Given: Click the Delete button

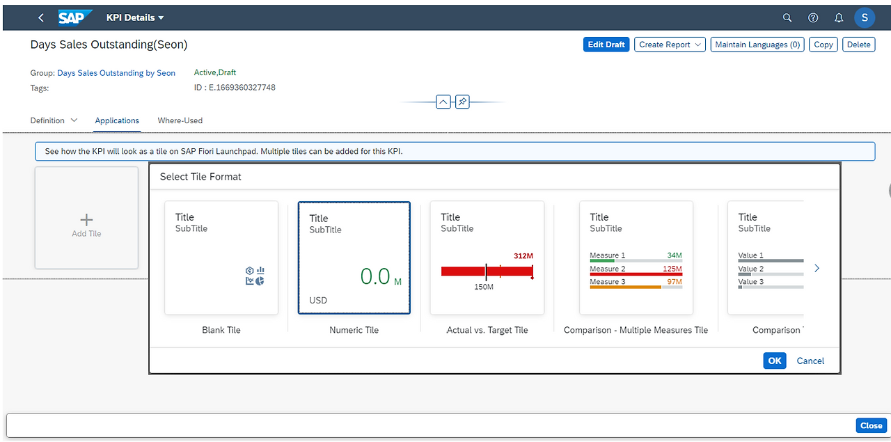Looking at the screenshot, I should (858, 45).
